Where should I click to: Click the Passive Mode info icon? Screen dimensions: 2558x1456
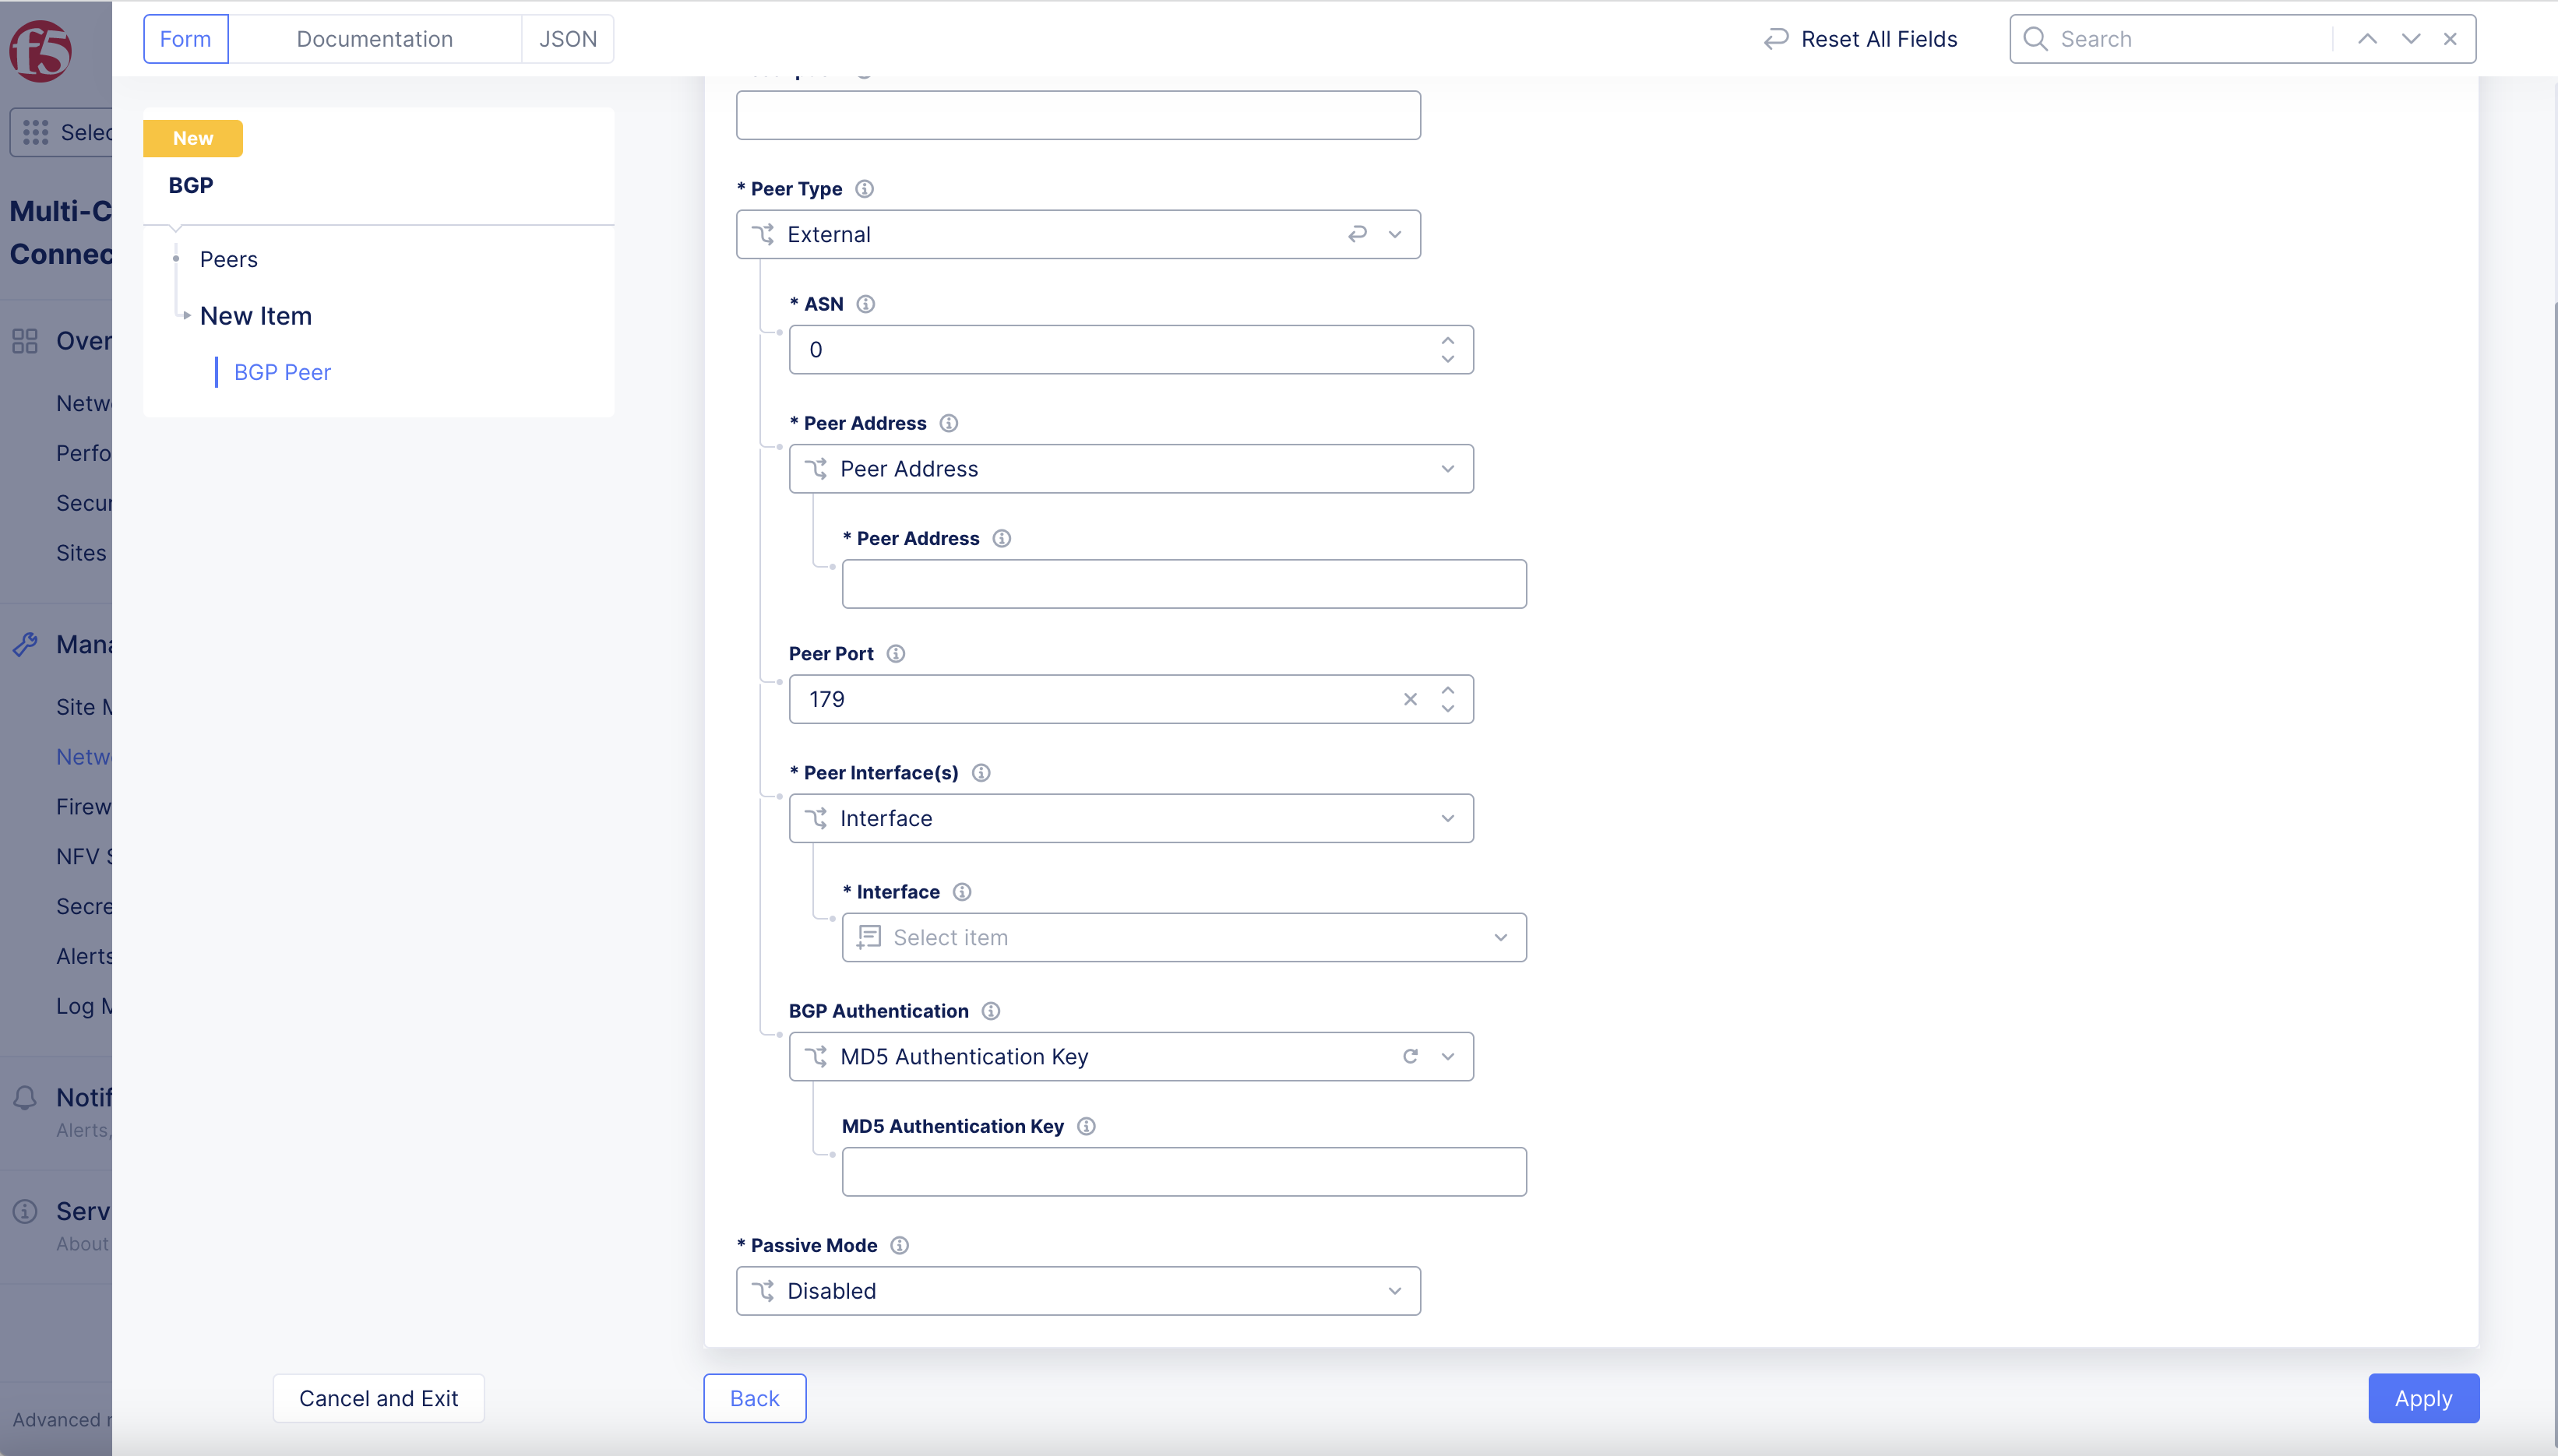coord(900,1245)
